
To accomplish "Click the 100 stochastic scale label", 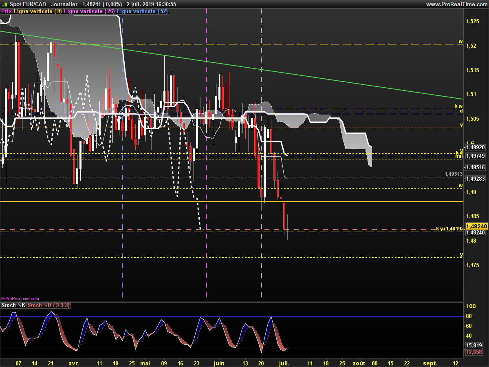I will [x=471, y=307].
